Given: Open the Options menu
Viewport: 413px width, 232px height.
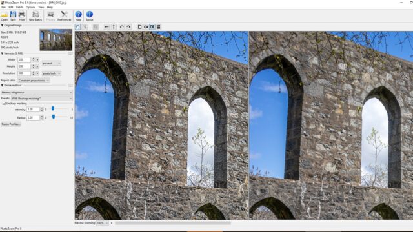Looking at the screenshot, I should click(x=30, y=7).
